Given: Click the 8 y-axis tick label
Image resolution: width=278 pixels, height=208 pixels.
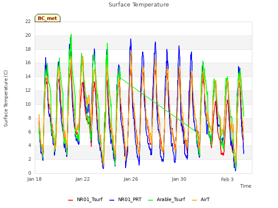Looking at the screenshot, I should tap(30, 118).
